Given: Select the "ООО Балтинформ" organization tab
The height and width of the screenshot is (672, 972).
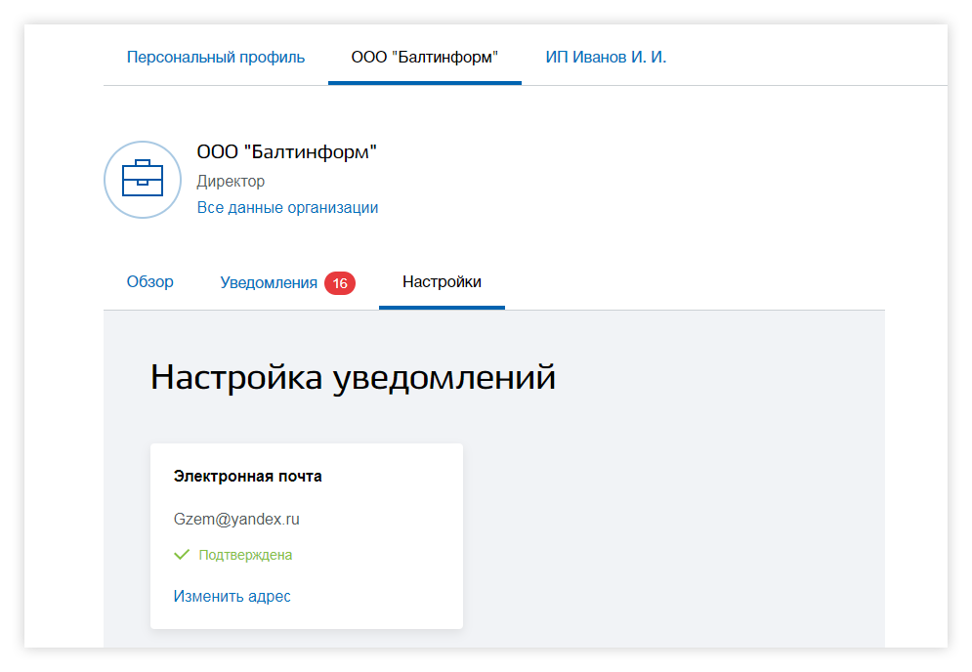Looking at the screenshot, I should (424, 57).
